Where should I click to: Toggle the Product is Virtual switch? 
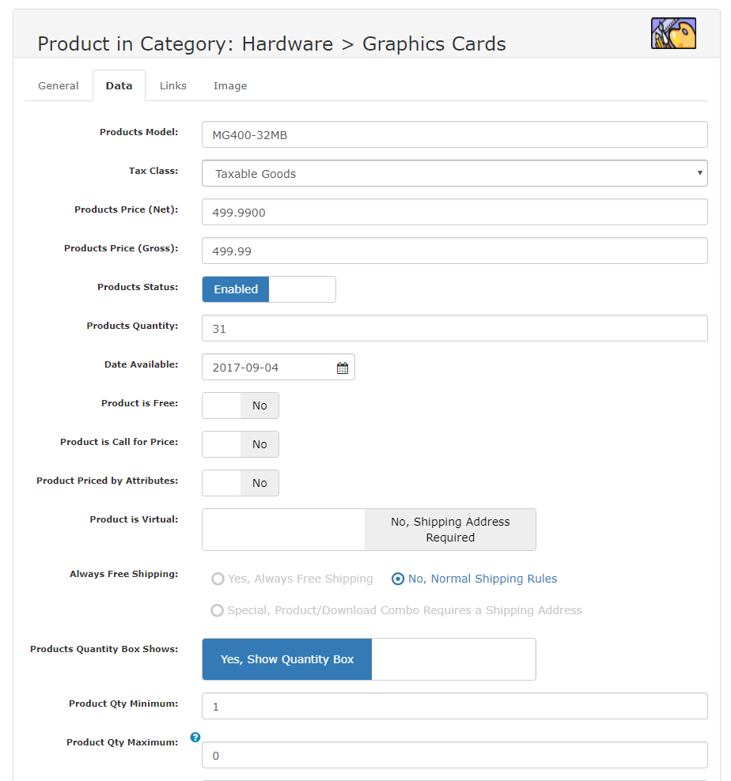[369, 530]
